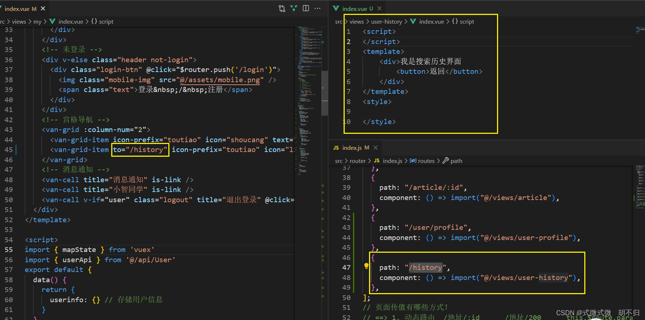Click '小智同学' van-cell title on line 49
Screen dimensions: 645x320
coord(128,189)
